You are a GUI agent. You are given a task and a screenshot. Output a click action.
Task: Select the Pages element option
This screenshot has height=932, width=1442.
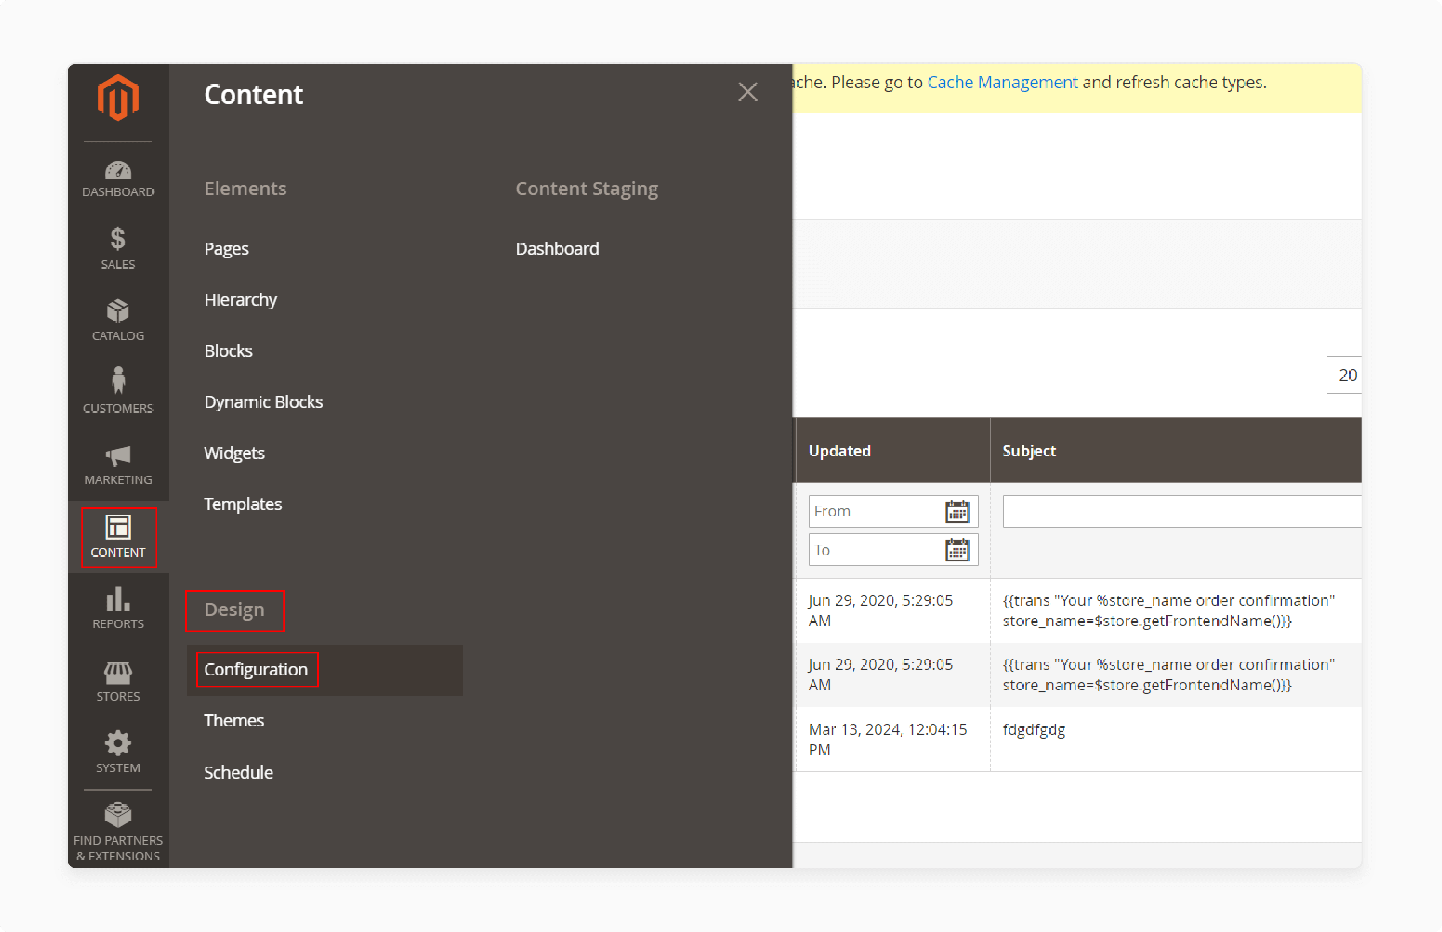pos(226,248)
